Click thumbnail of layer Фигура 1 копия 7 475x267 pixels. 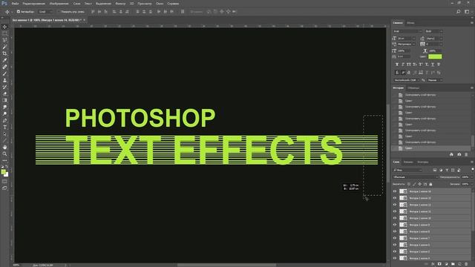pyautogui.click(x=403, y=238)
